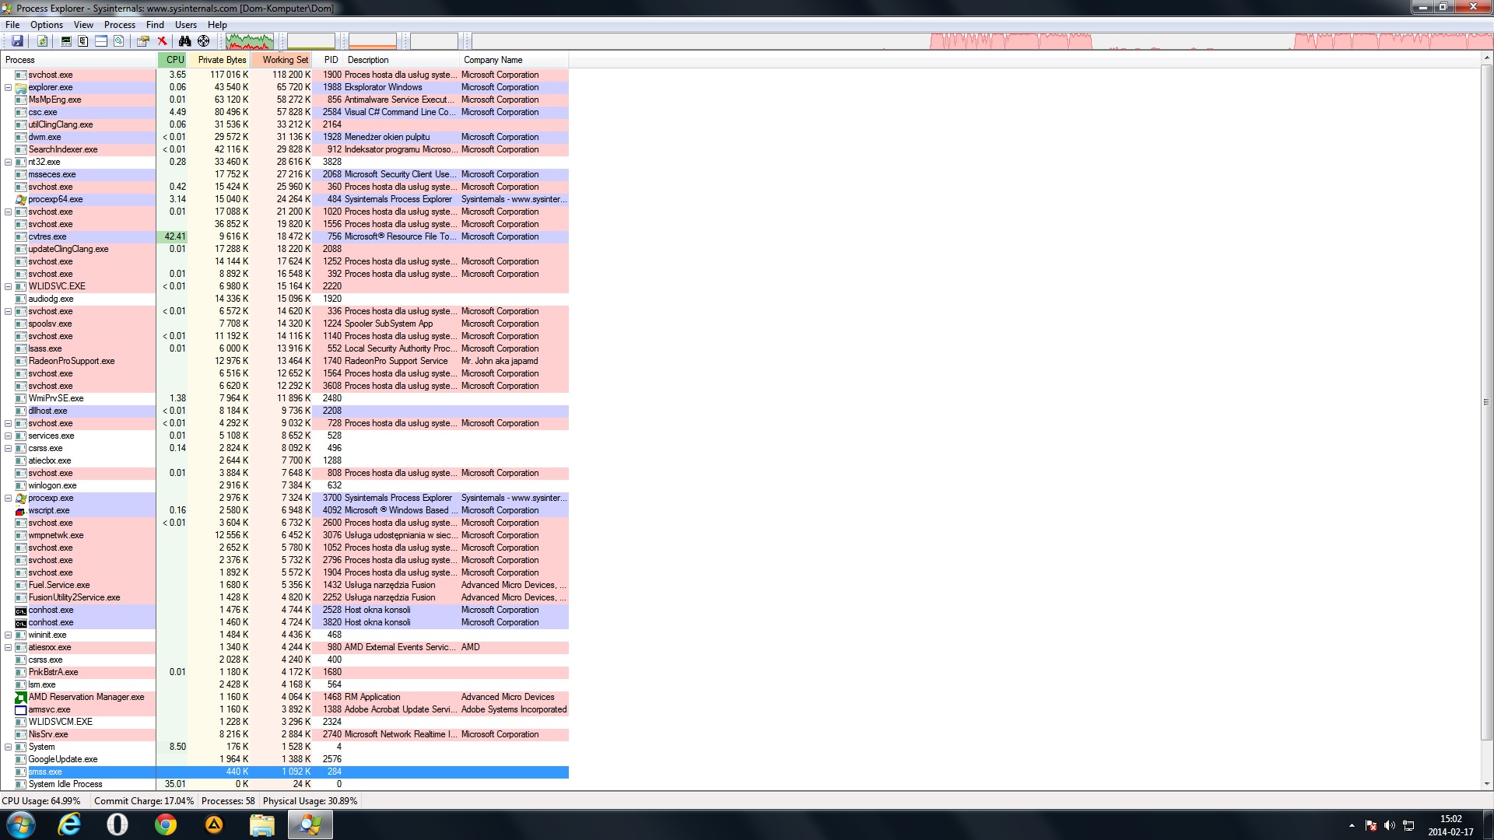The width and height of the screenshot is (1494, 840).
Task: Open the Properties toolbar icon
Action: 143,41
